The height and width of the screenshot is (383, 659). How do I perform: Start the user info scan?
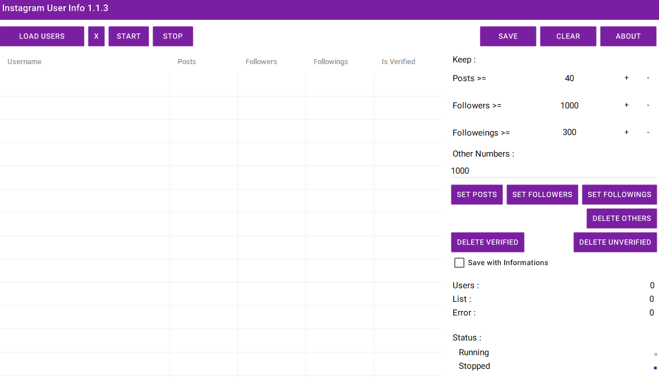tap(129, 36)
